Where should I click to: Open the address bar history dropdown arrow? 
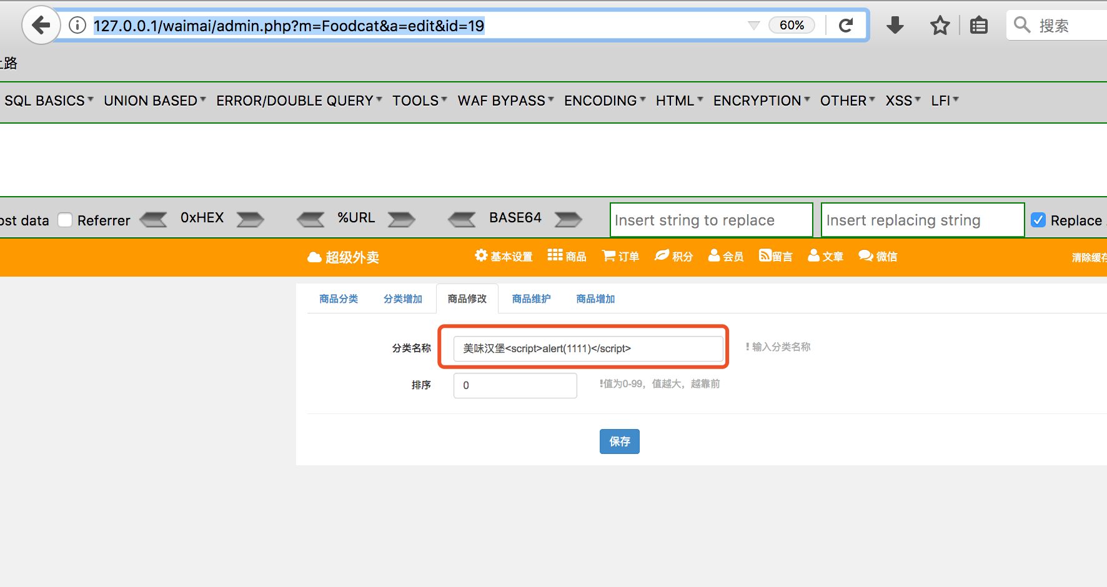pos(754,26)
